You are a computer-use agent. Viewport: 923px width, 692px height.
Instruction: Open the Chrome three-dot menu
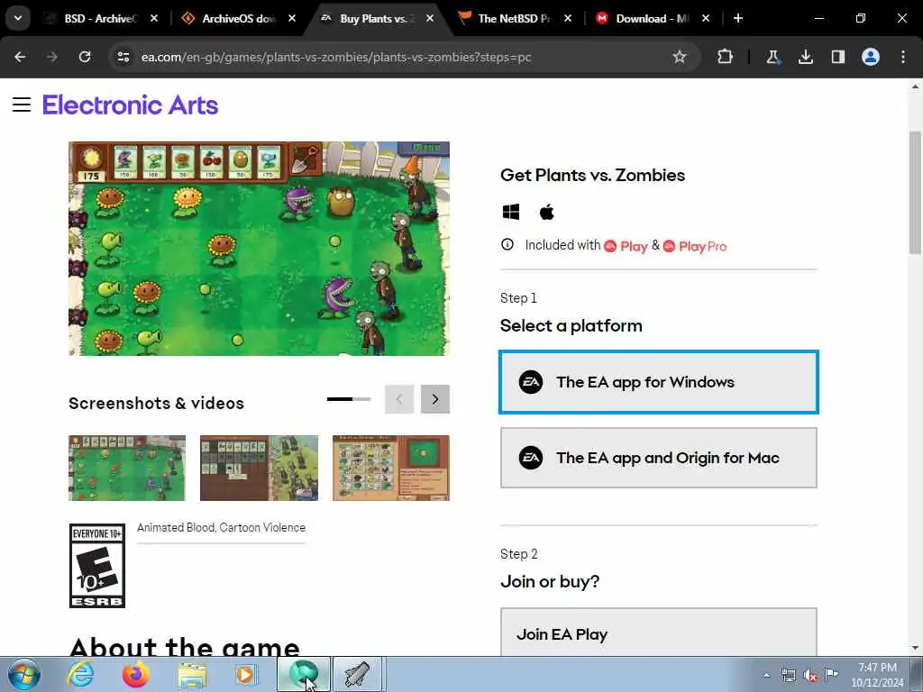click(903, 57)
